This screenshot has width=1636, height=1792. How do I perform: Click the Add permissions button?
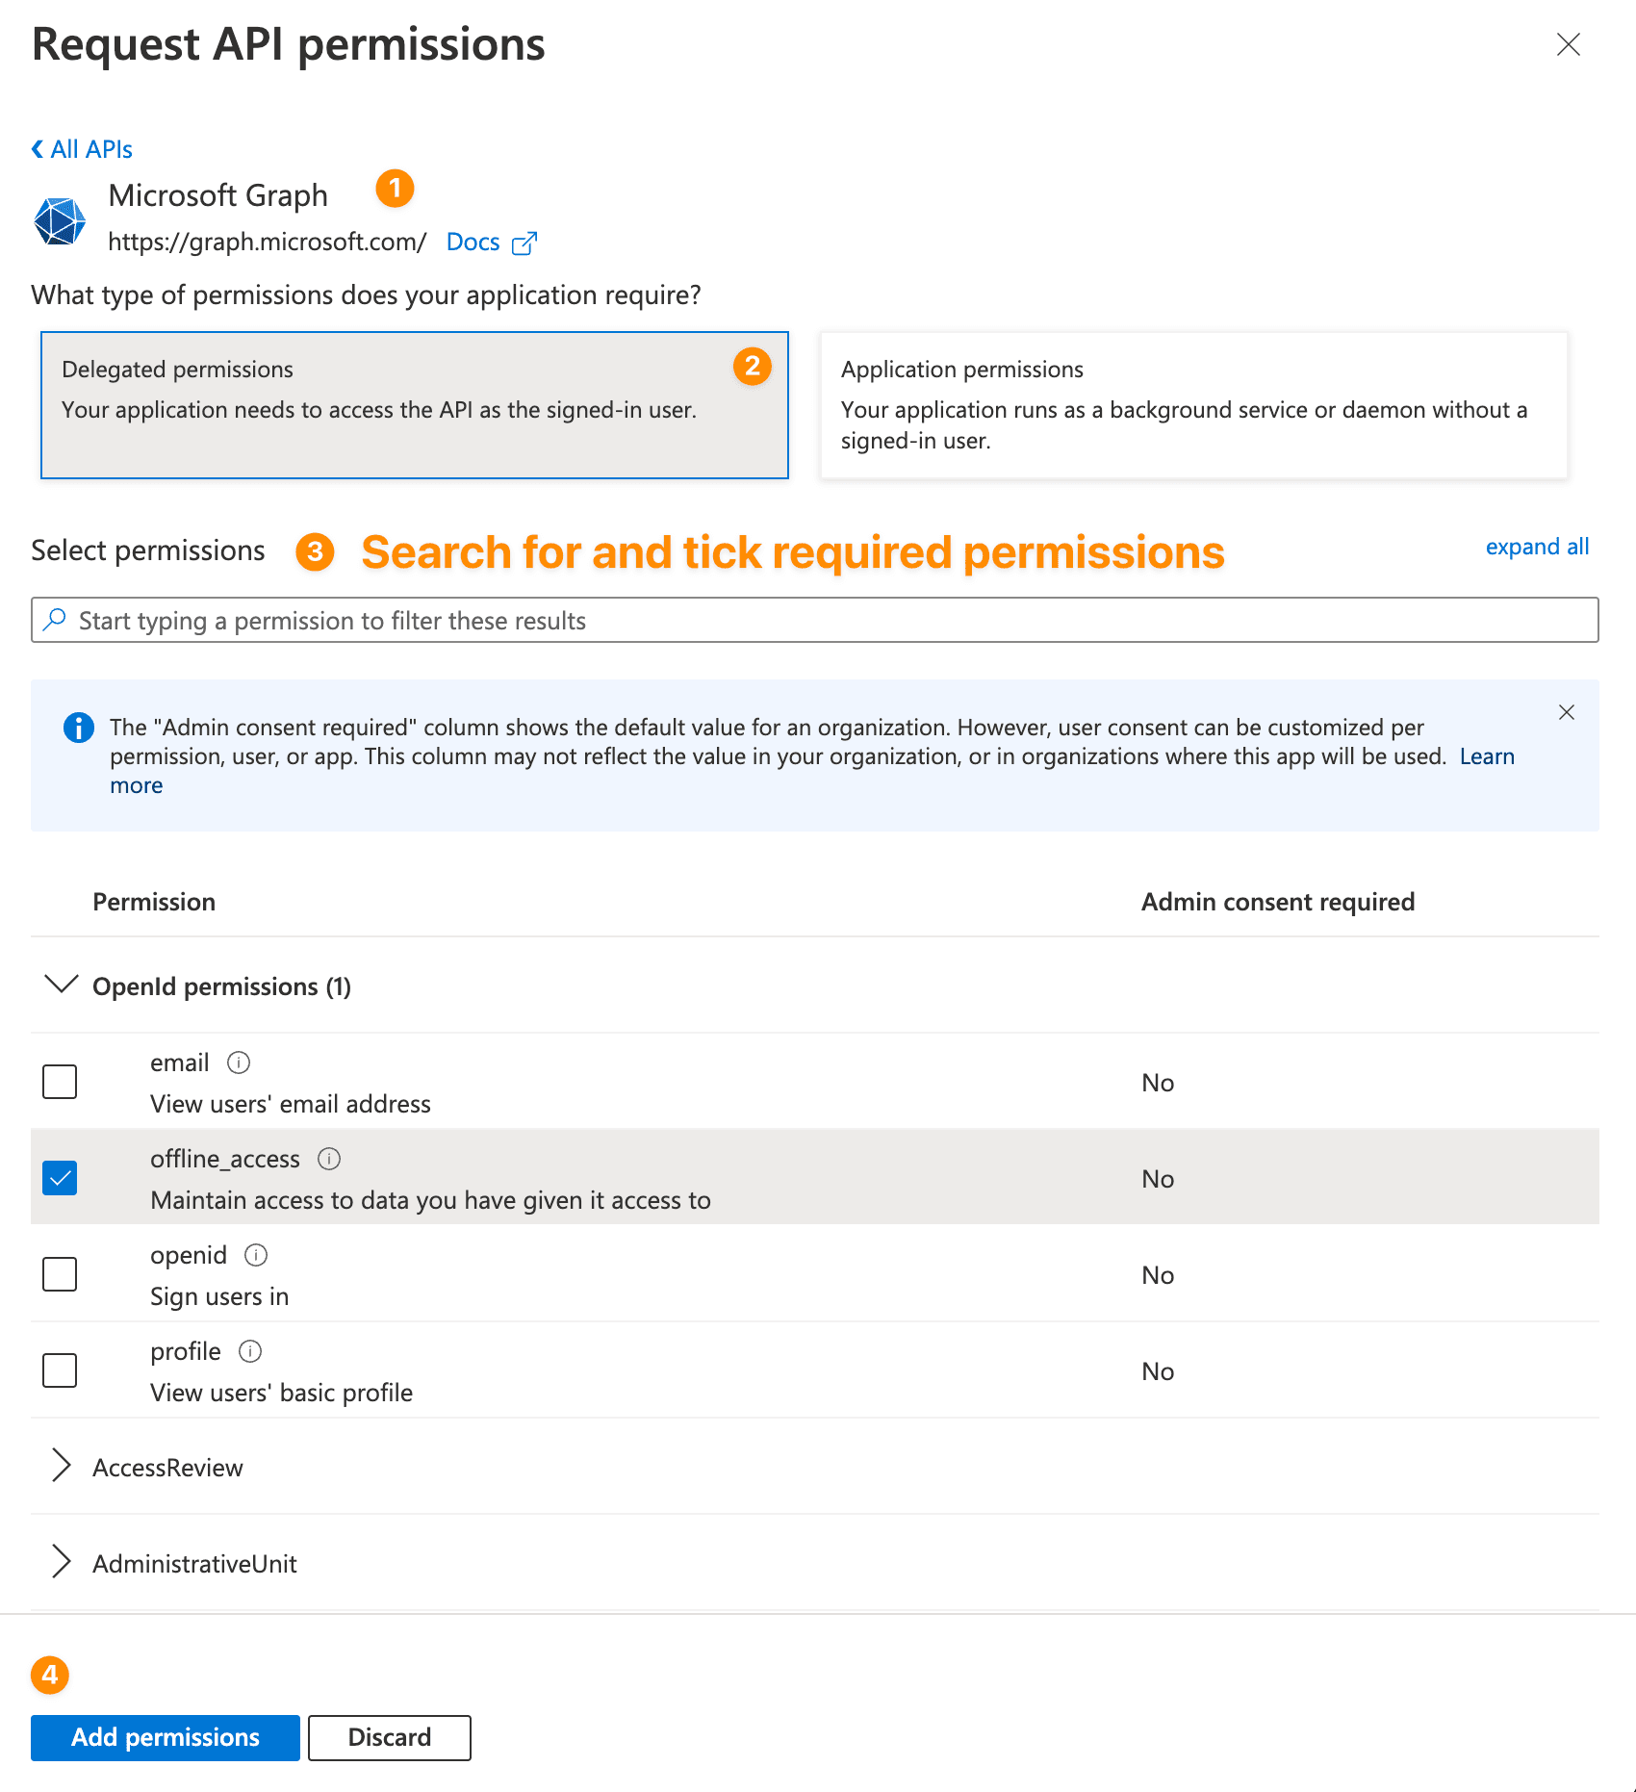click(x=164, y=1738)
